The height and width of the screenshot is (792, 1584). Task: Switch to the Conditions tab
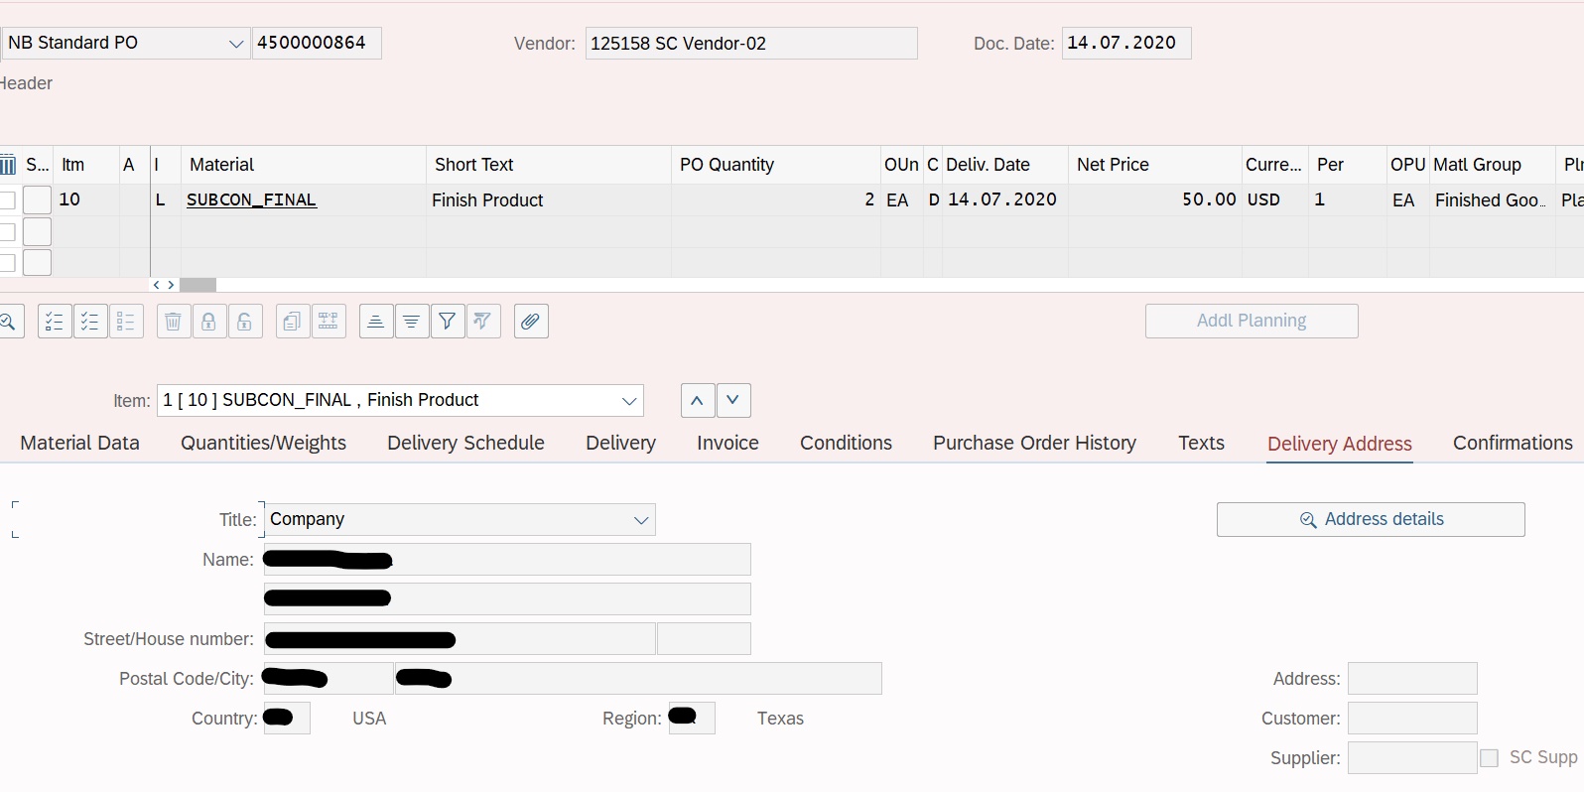846,443
